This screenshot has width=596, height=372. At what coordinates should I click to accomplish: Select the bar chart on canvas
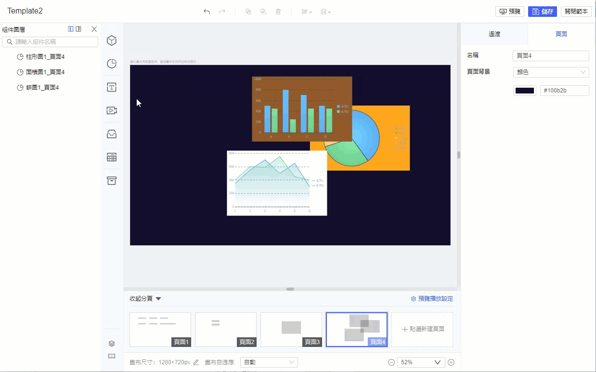pyautogui.click(x=302, y=109)
